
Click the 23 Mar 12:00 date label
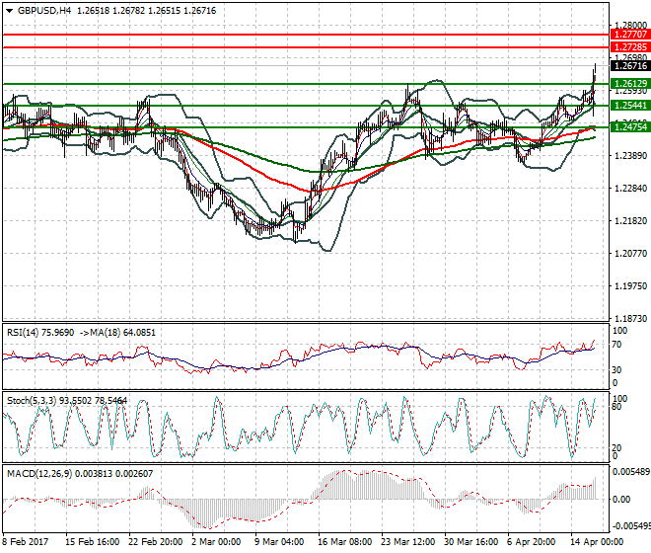(407, 542)
